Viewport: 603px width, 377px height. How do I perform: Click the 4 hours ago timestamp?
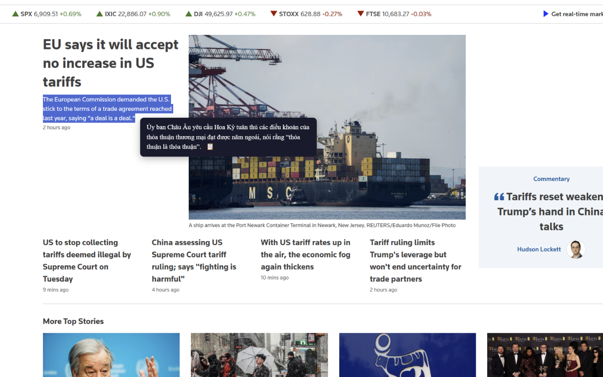(165, 290)
